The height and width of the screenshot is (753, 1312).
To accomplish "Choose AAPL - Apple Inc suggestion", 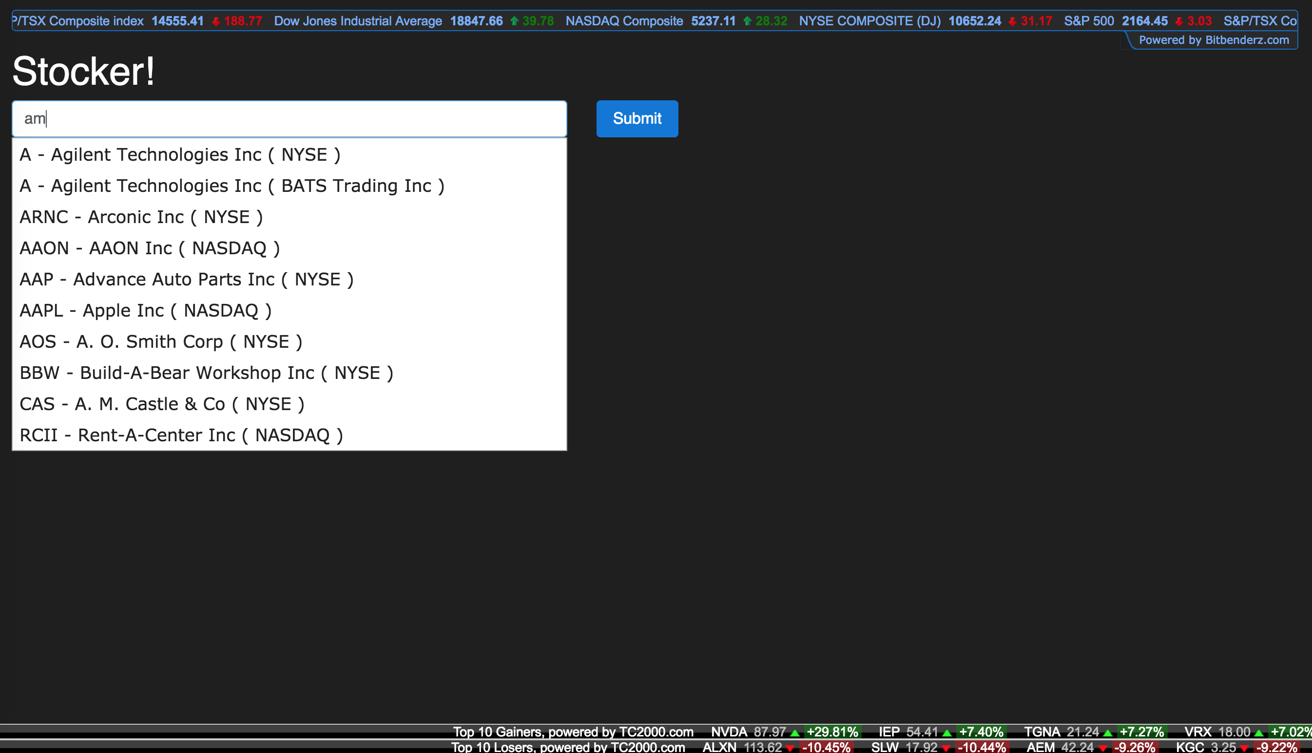I will (145, 310).
